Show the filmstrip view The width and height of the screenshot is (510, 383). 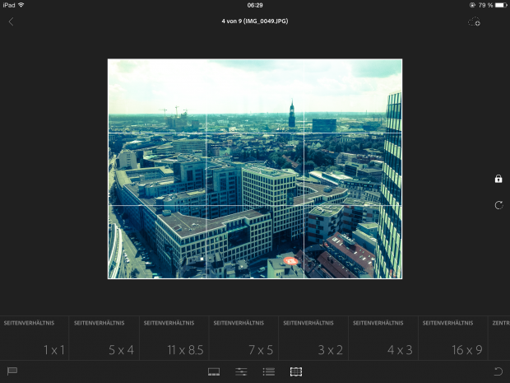(214, 371)
